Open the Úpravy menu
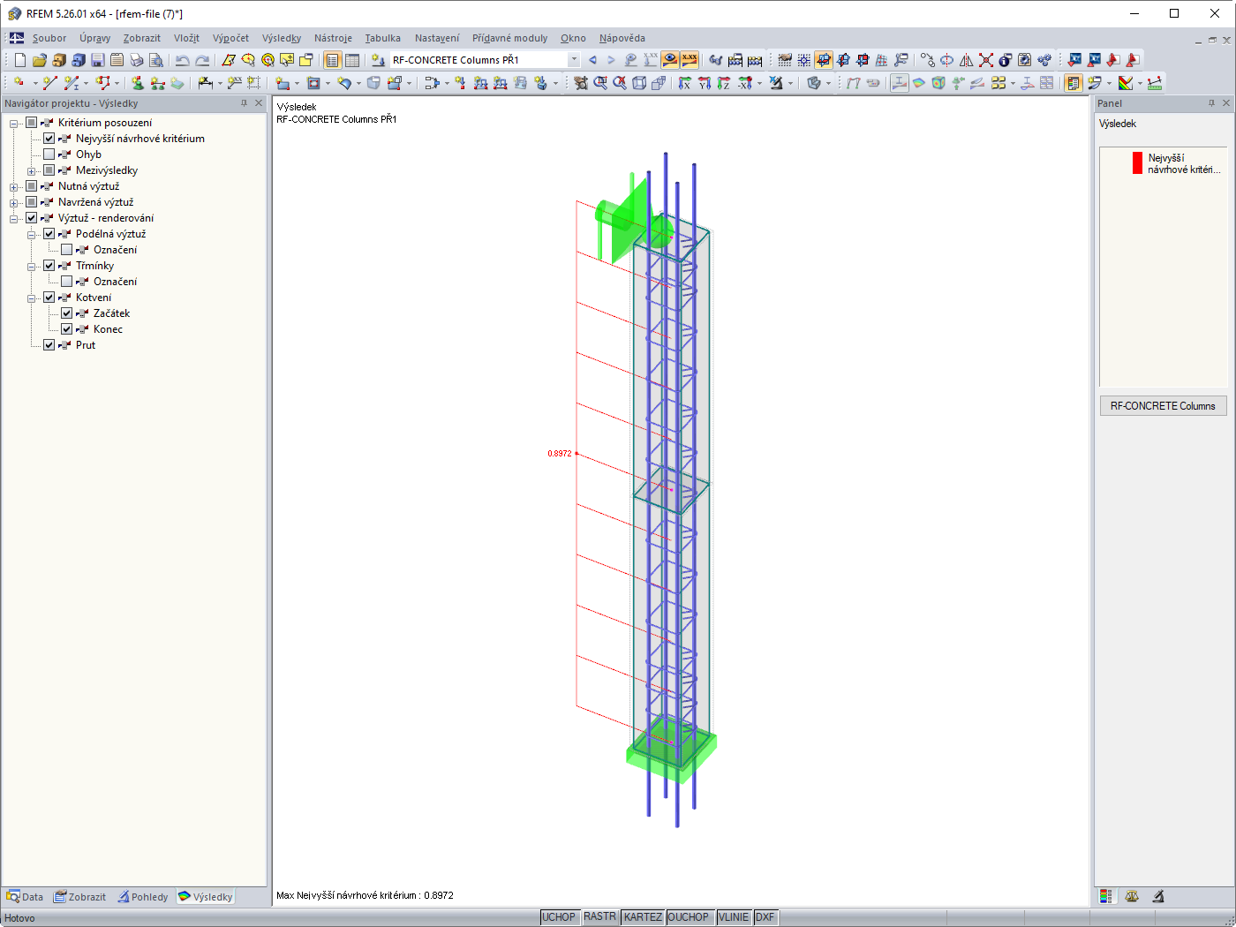The width and height of the screenshot is (1236, 927). tap(94, 38)
